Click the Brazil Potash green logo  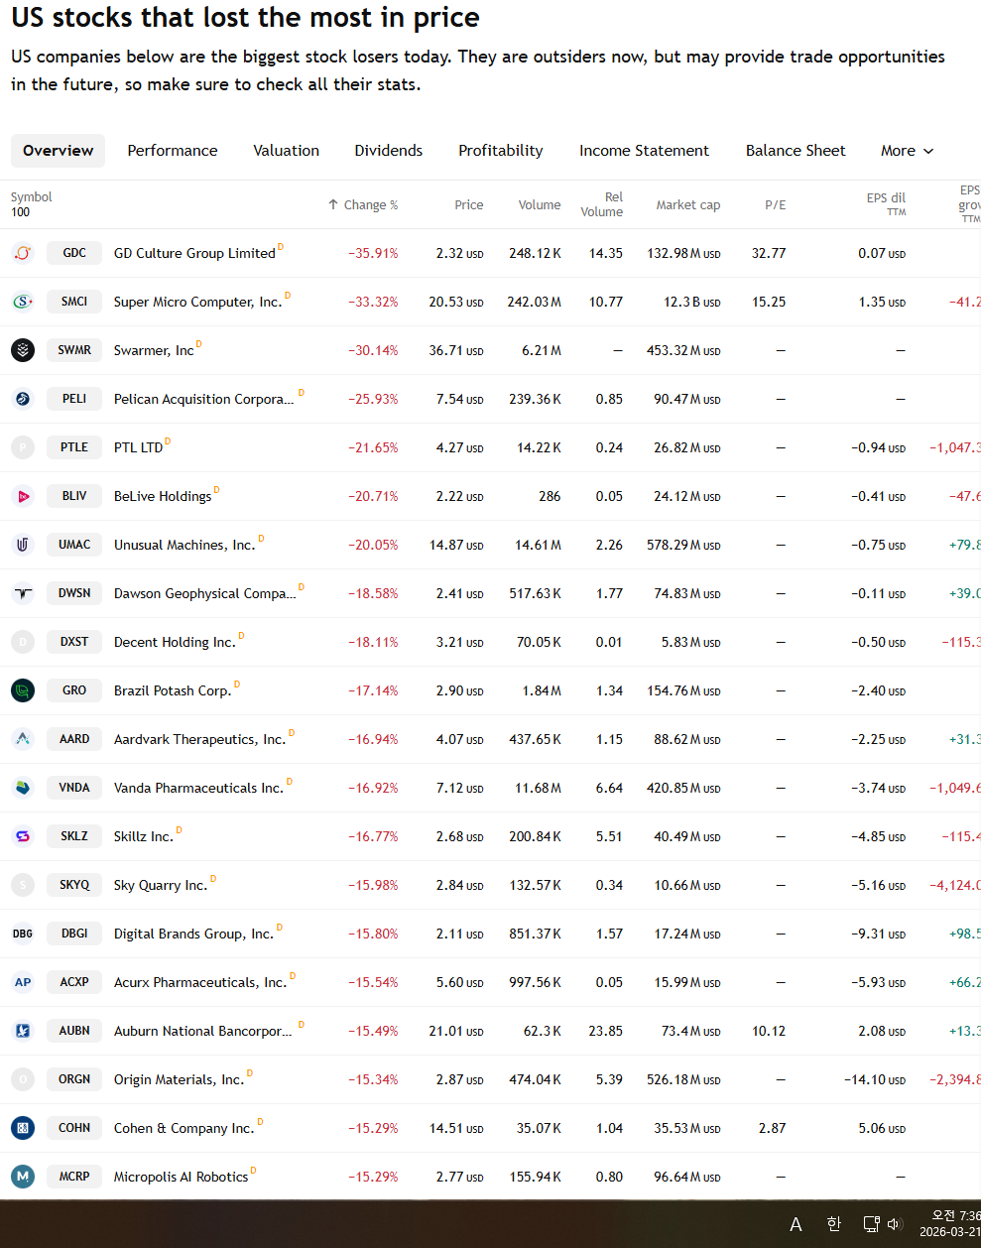coord(23,690)
